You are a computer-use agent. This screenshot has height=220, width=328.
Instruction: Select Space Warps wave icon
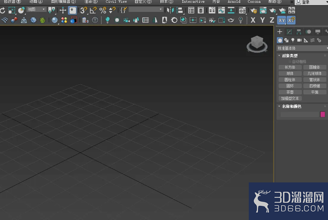tap(312, 40)
